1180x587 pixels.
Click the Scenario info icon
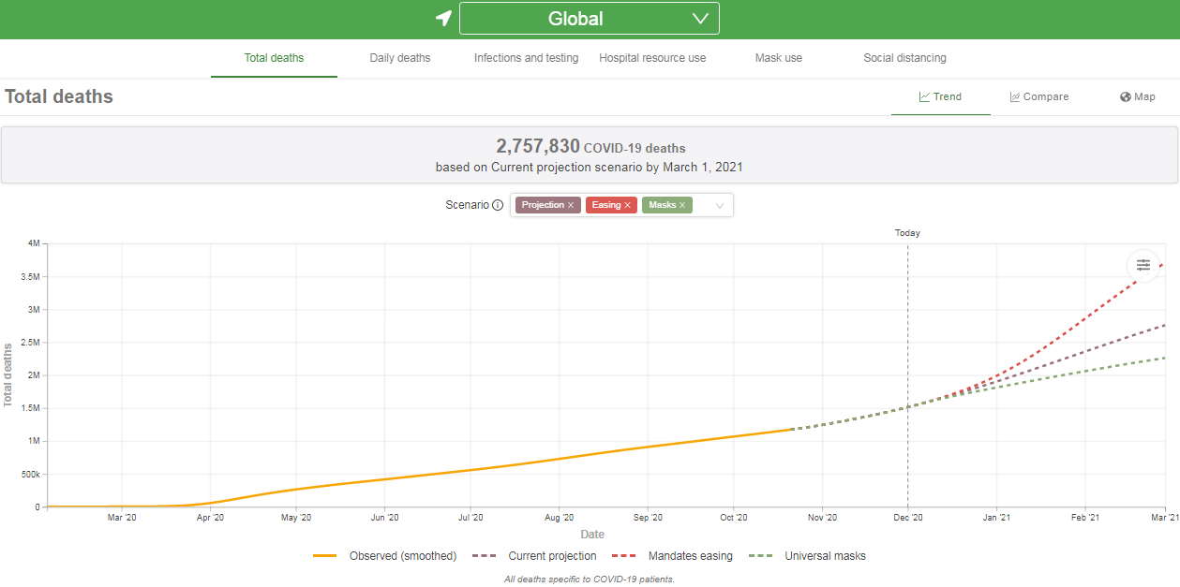click(x=498, y=205)
